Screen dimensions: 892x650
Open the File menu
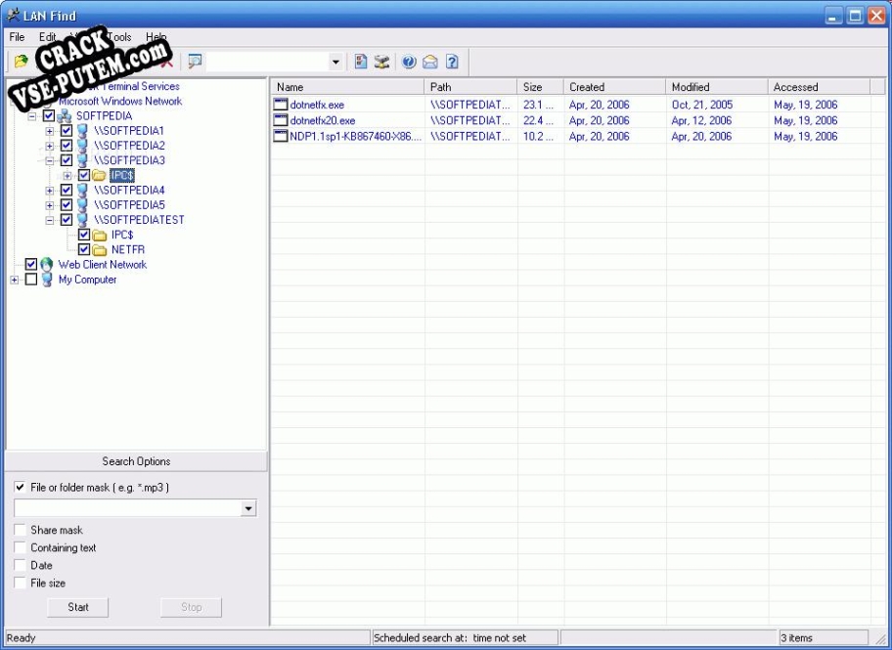(x=17, y=37)
